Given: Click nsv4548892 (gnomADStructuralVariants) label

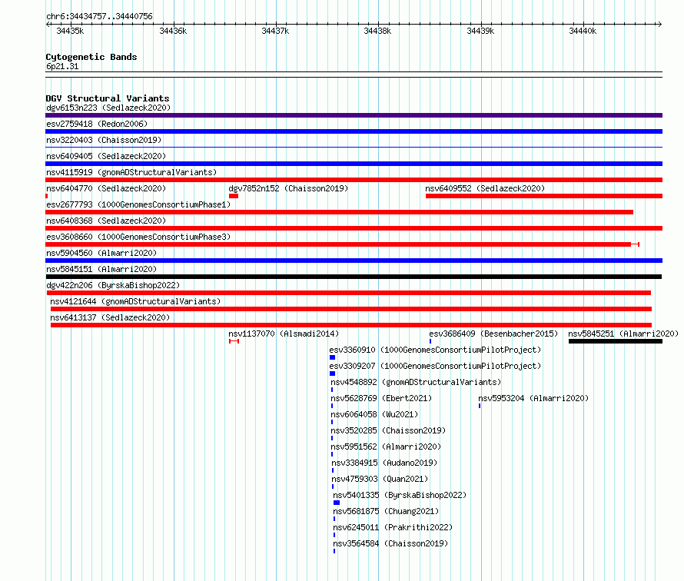Looking at the screenshot, I should [416, 382].
